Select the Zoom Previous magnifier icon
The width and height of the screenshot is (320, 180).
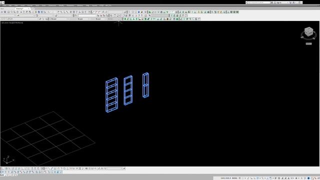click(67, 12)
